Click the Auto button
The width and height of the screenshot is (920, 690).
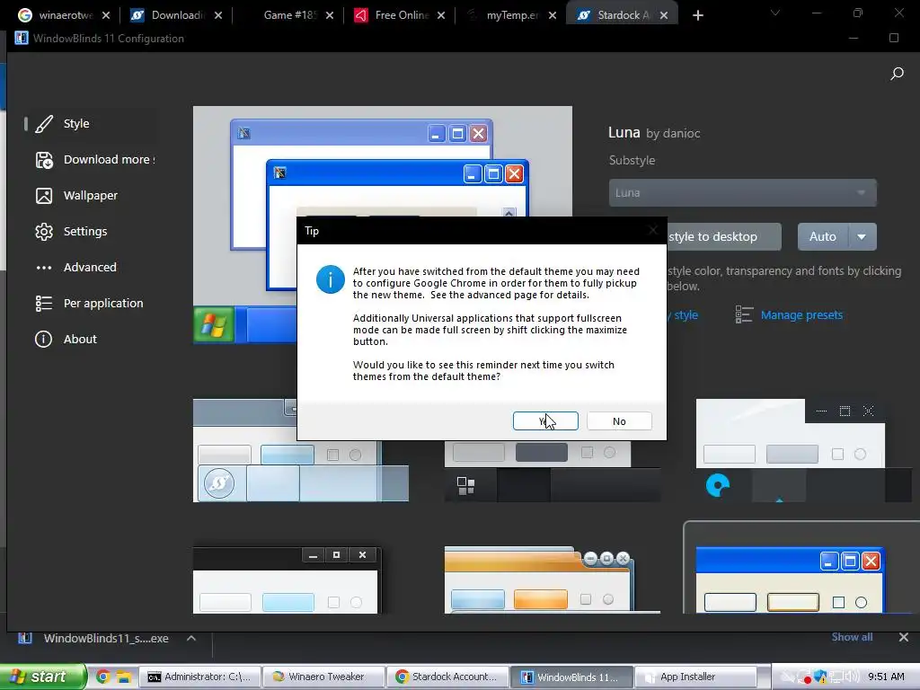point(823,236)
